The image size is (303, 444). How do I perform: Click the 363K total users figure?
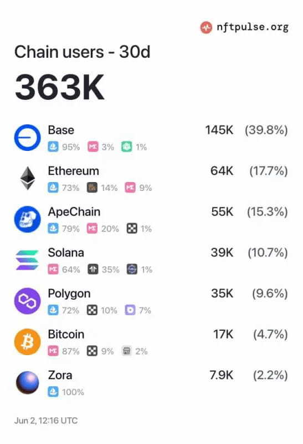pos(60,87)
